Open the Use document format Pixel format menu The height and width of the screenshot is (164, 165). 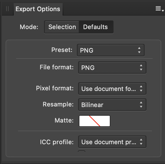coord(112,88)
